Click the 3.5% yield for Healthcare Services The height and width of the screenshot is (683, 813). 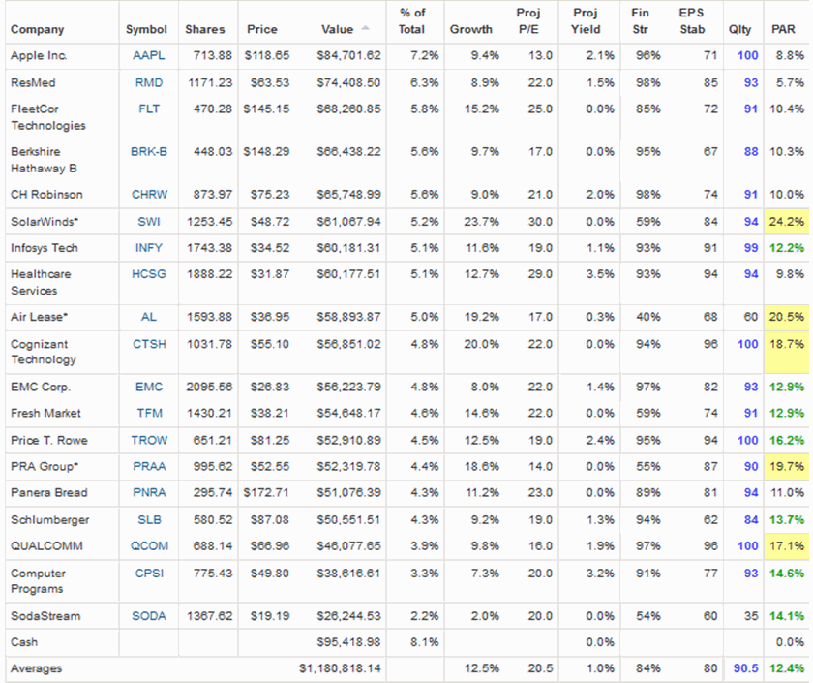pos(600,273)
